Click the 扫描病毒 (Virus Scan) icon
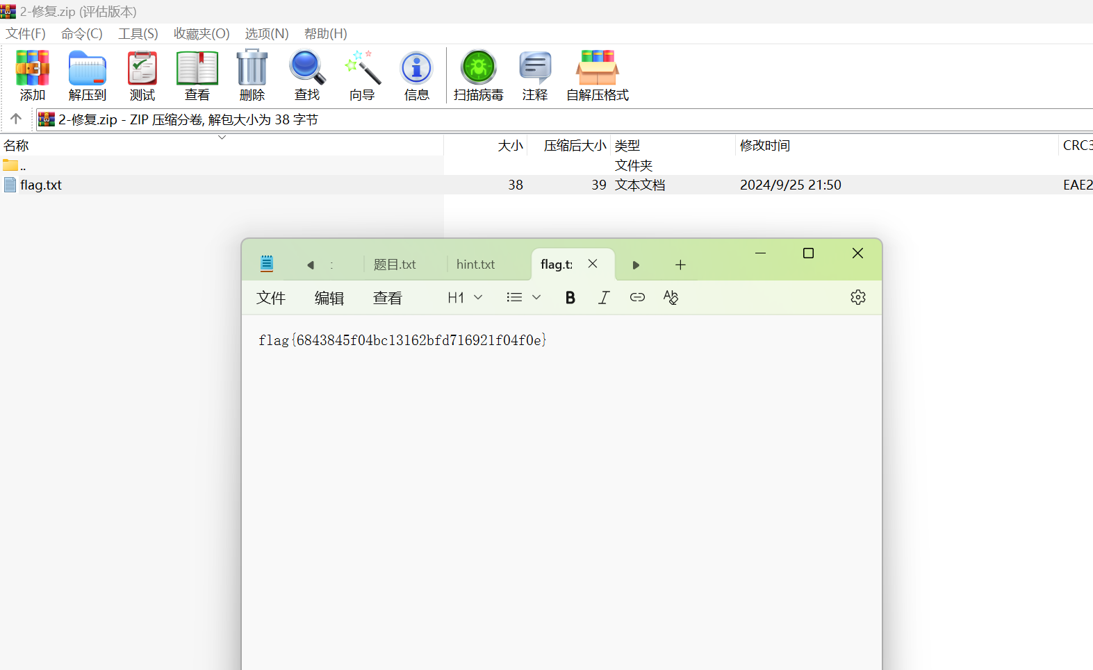The width and height of the screenshot is (1093, 670). click(478, 76)
